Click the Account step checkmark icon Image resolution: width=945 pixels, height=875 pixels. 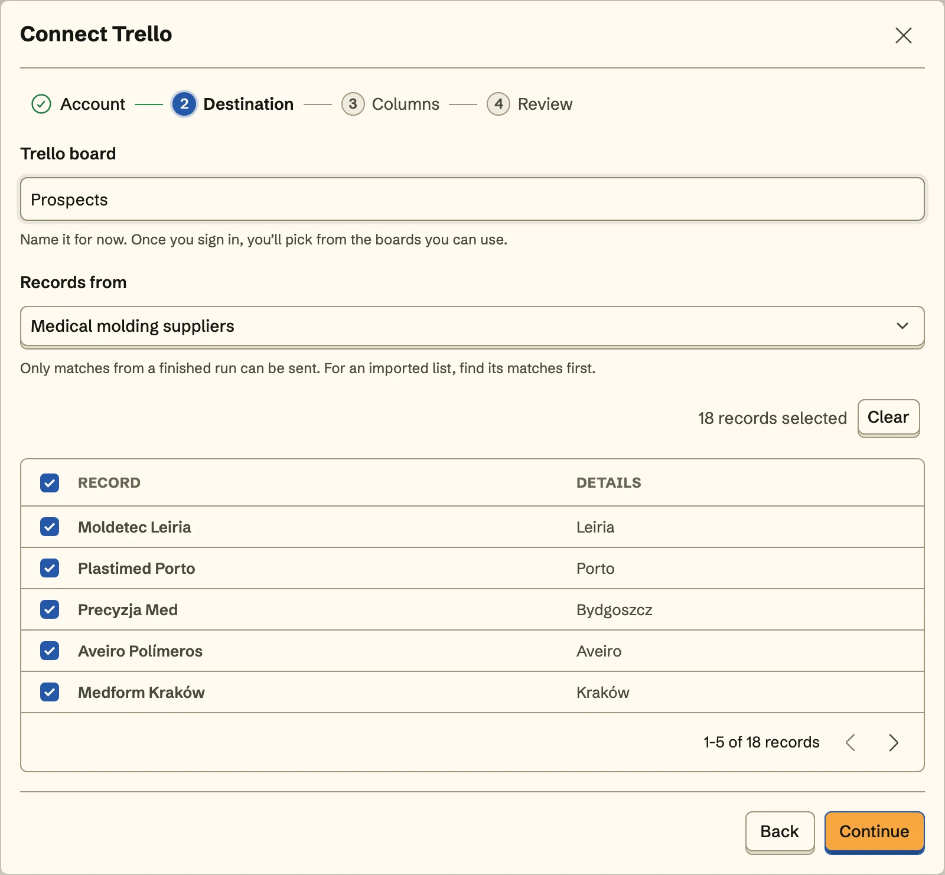(x=41, y=104)
